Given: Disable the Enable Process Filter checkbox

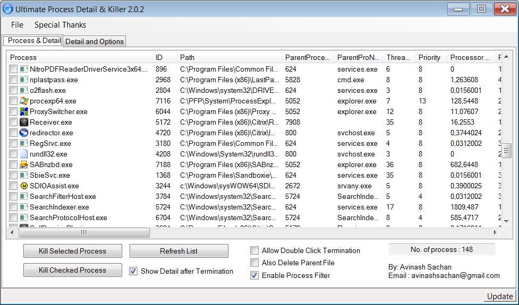Looking at the screenshot, I should click(254, 275).
